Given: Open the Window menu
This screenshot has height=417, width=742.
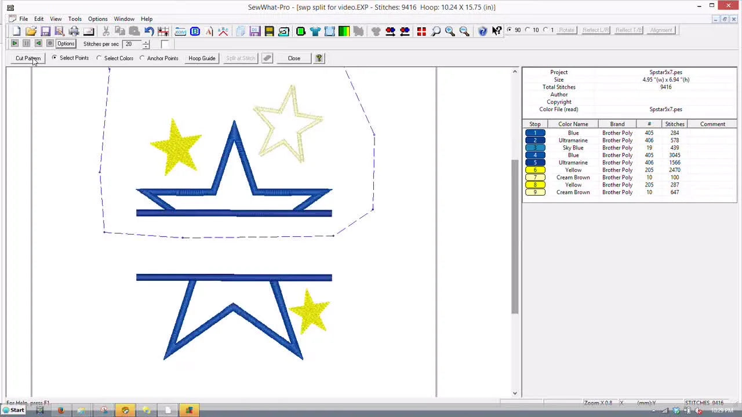Looking at the screenshot, I should point(124,19).
